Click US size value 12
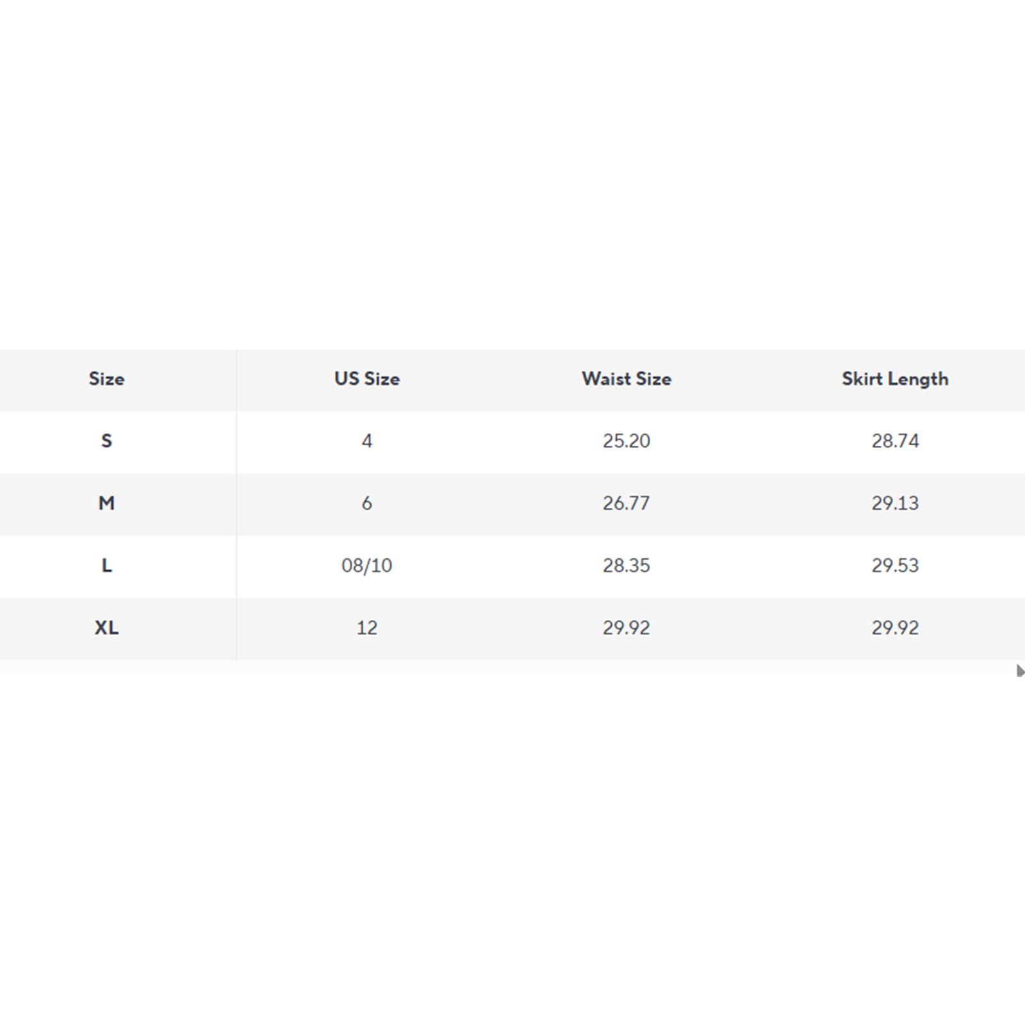 [367, 627]
